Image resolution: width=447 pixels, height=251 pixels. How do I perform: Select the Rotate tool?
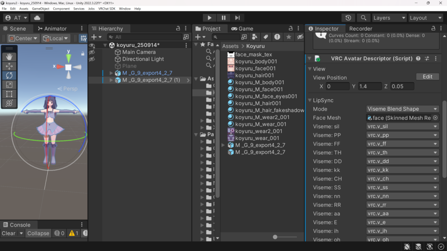[x=9, y=75]
